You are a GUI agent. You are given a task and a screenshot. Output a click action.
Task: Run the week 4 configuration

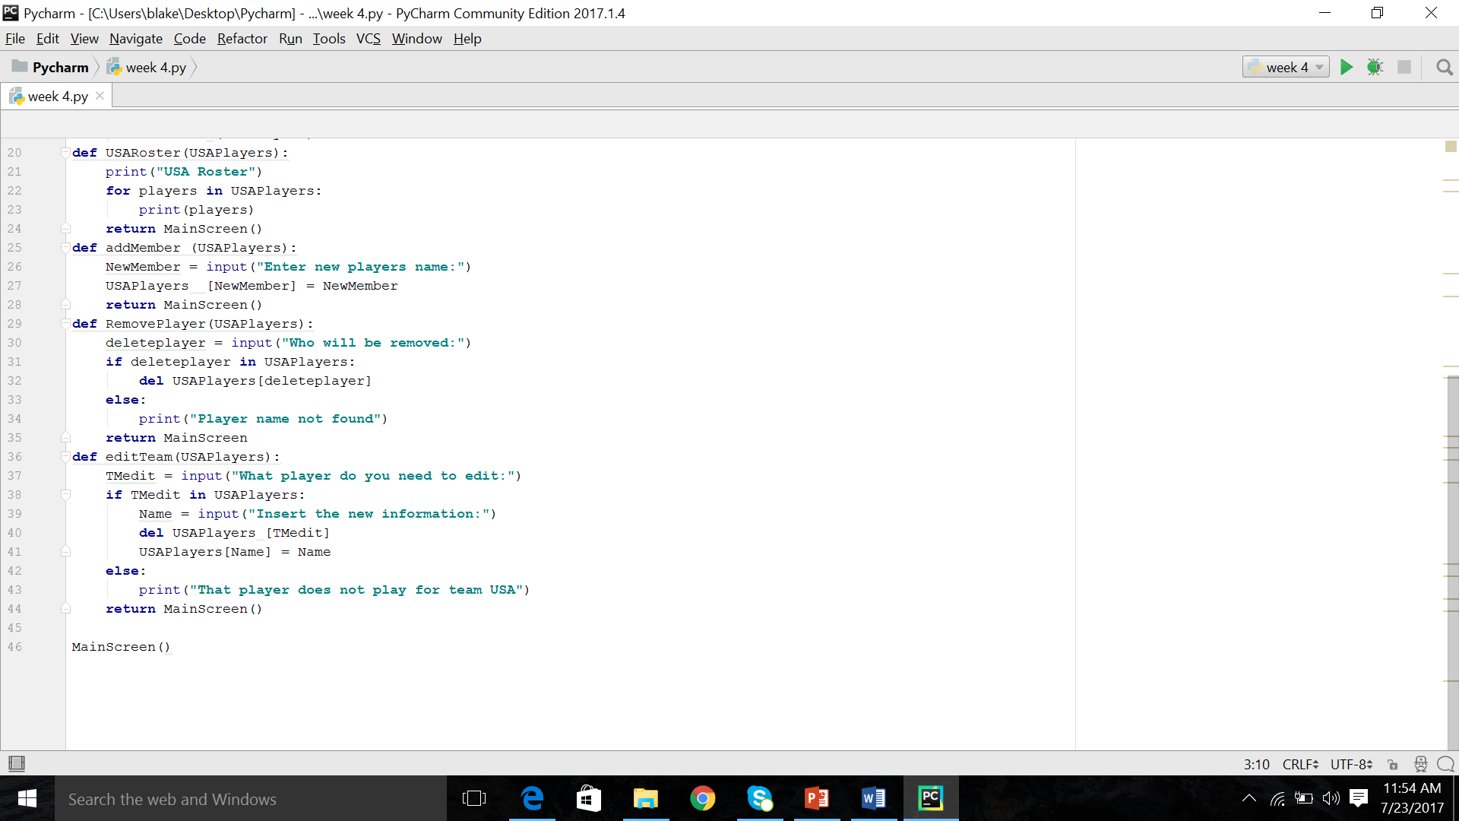coord(1346,67)
